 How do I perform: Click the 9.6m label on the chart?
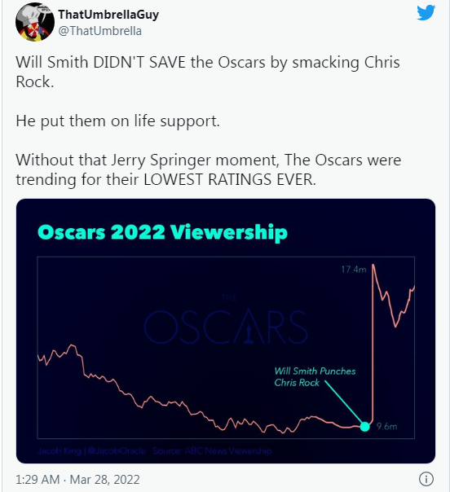tap(386, 426)
